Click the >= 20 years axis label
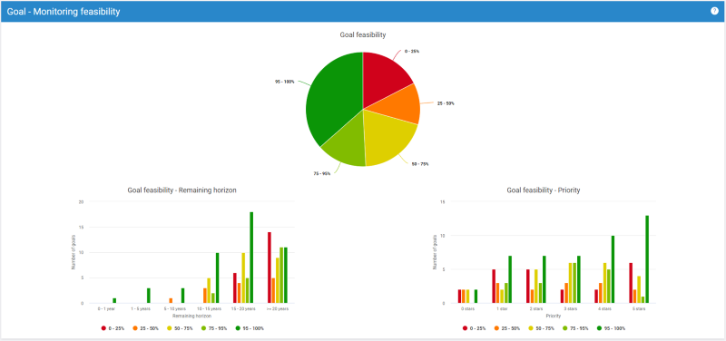Viewport: 726px width, 341px height. 278,308
